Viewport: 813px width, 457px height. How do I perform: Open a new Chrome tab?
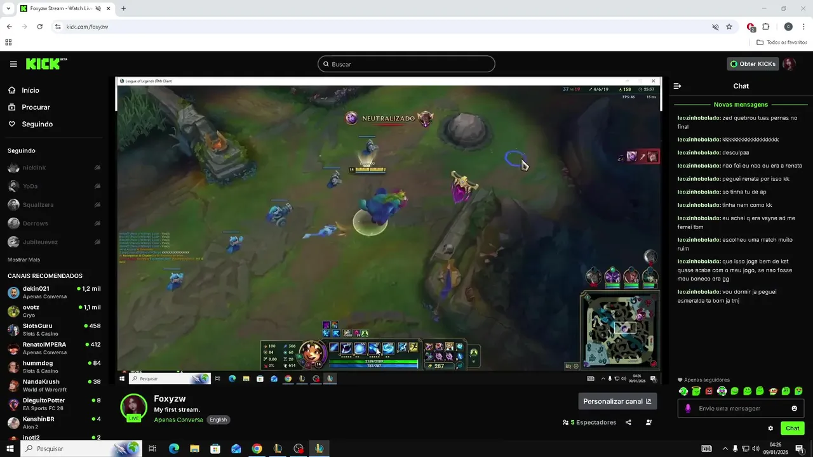click(123, 8)
